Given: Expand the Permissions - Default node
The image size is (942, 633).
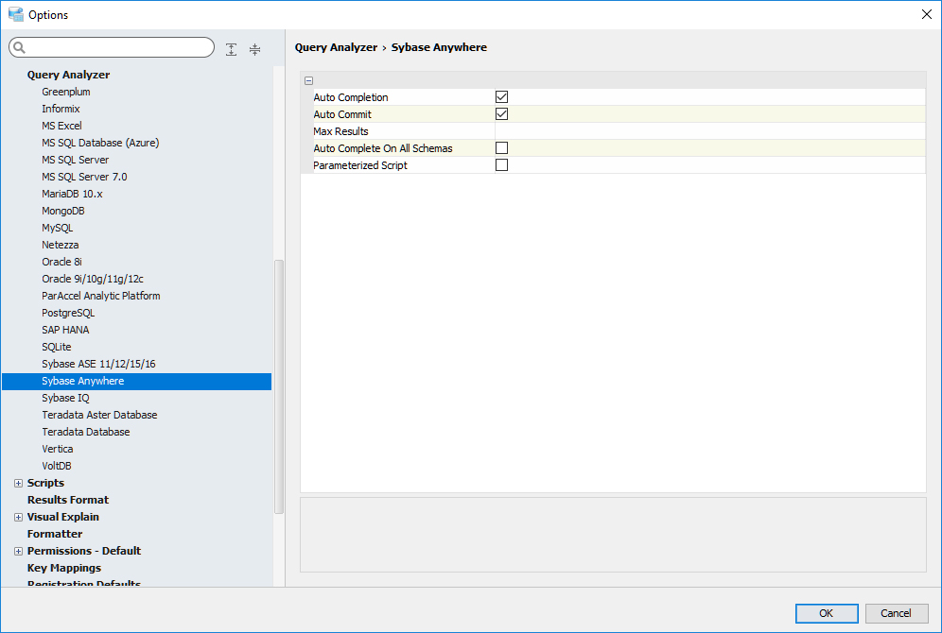Looking at the screenshot, I should [x=18, y=551].
